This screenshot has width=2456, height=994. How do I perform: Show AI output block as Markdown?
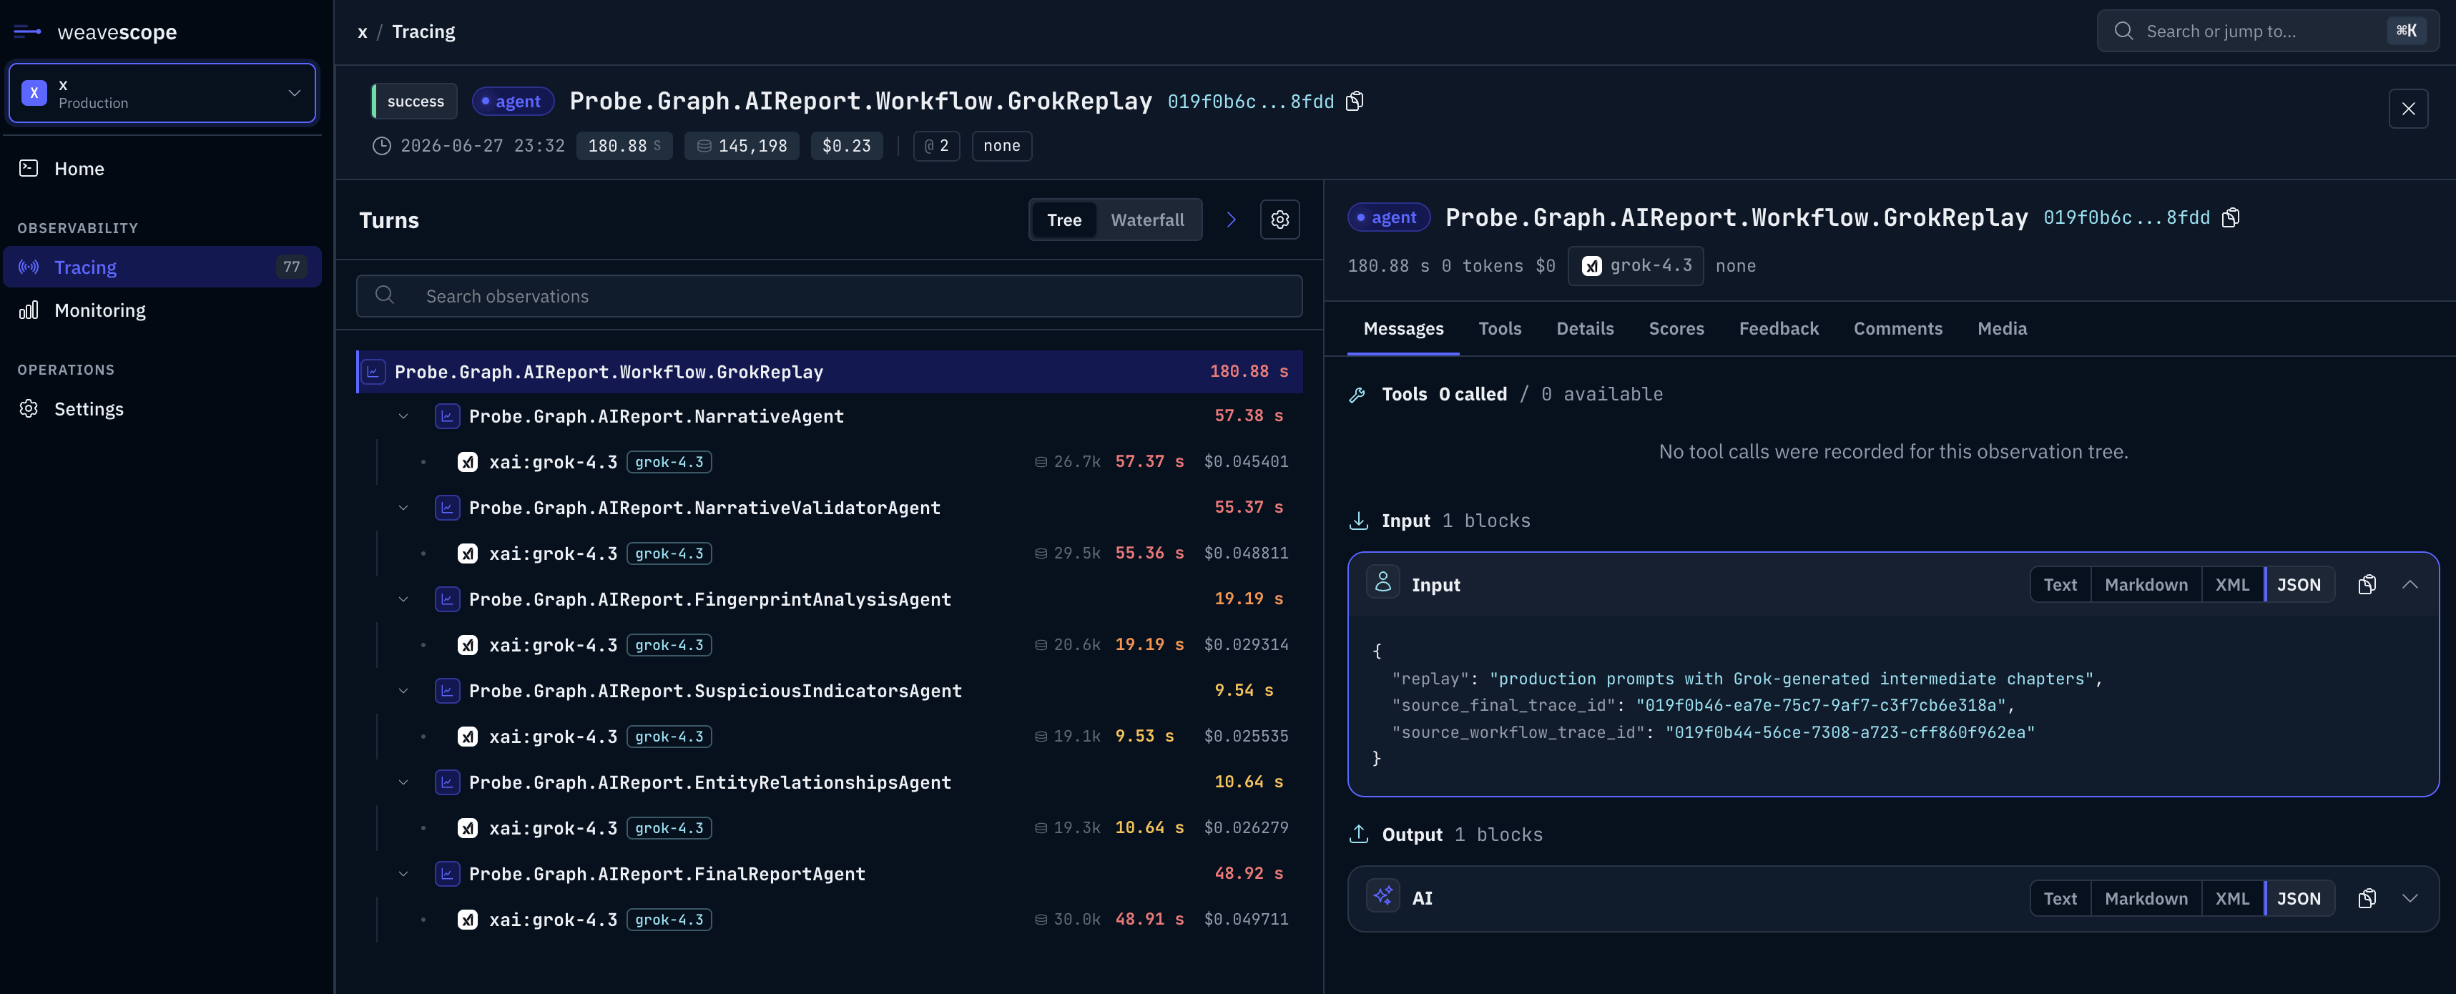click(x=2145, y=899)
